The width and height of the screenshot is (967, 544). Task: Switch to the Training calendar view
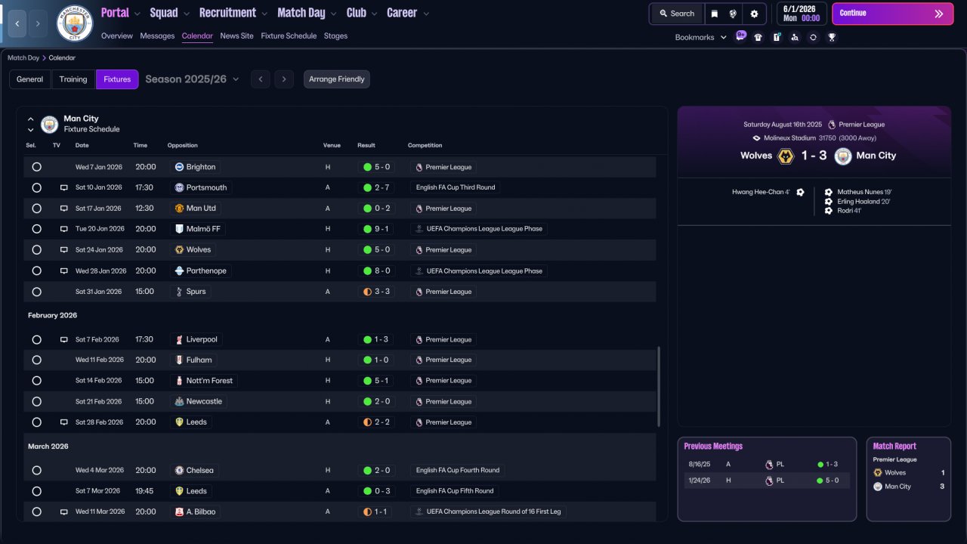73,79
